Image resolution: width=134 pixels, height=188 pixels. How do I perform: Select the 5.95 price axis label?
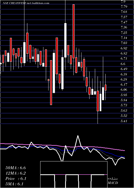pyautogui.click(x=124, y=95)
